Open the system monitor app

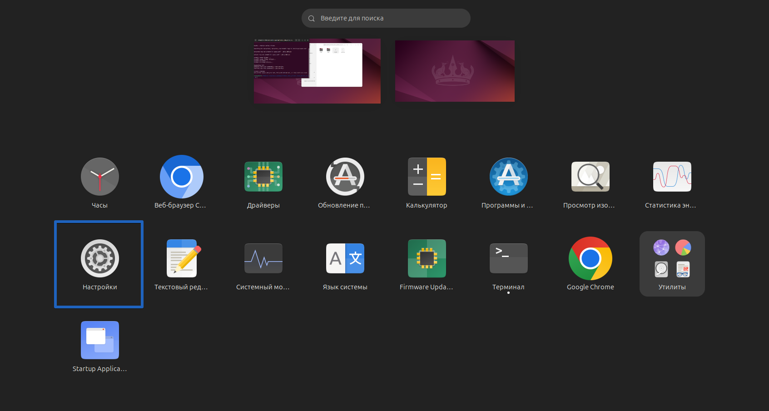point(263,259)
